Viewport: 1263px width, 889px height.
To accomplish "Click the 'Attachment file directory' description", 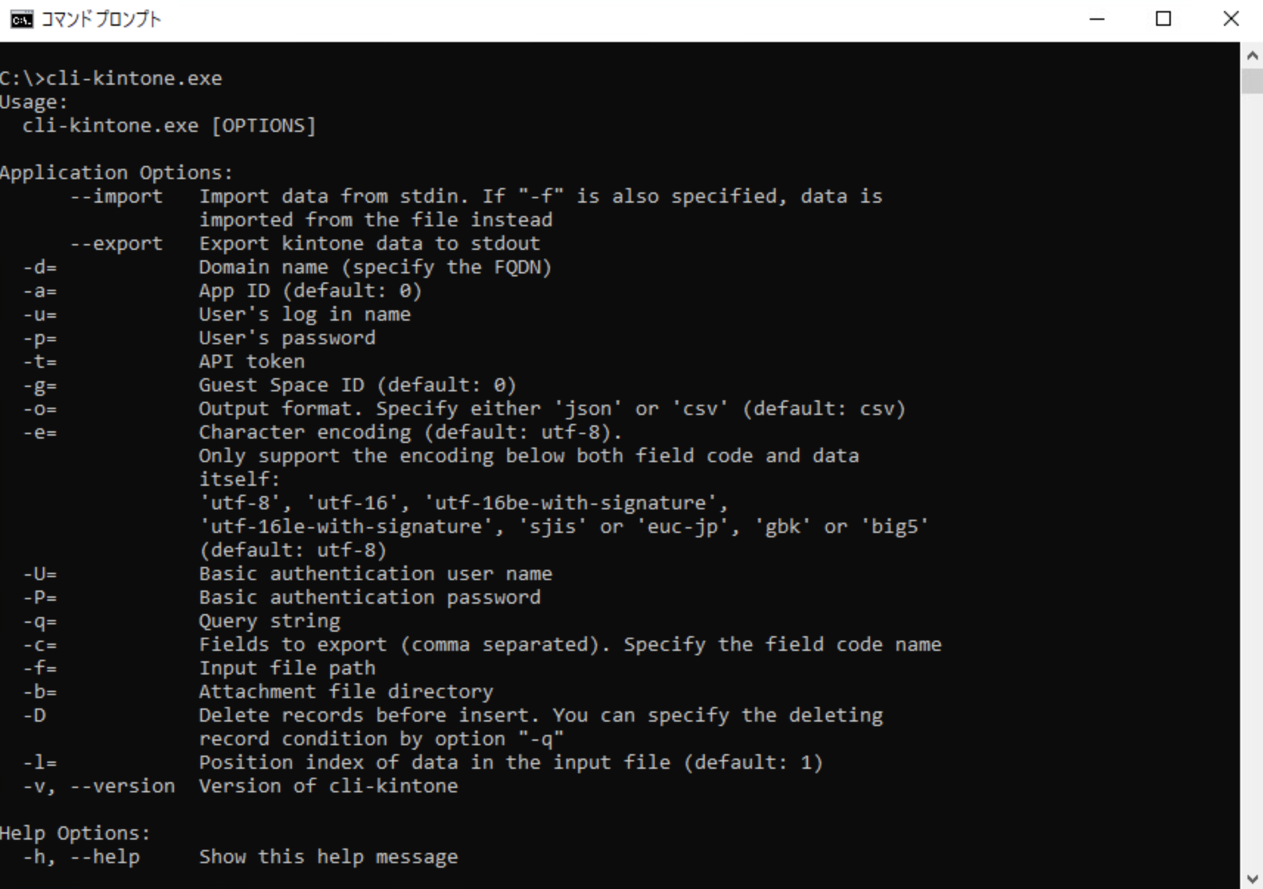I will click(x=346, y=691).
